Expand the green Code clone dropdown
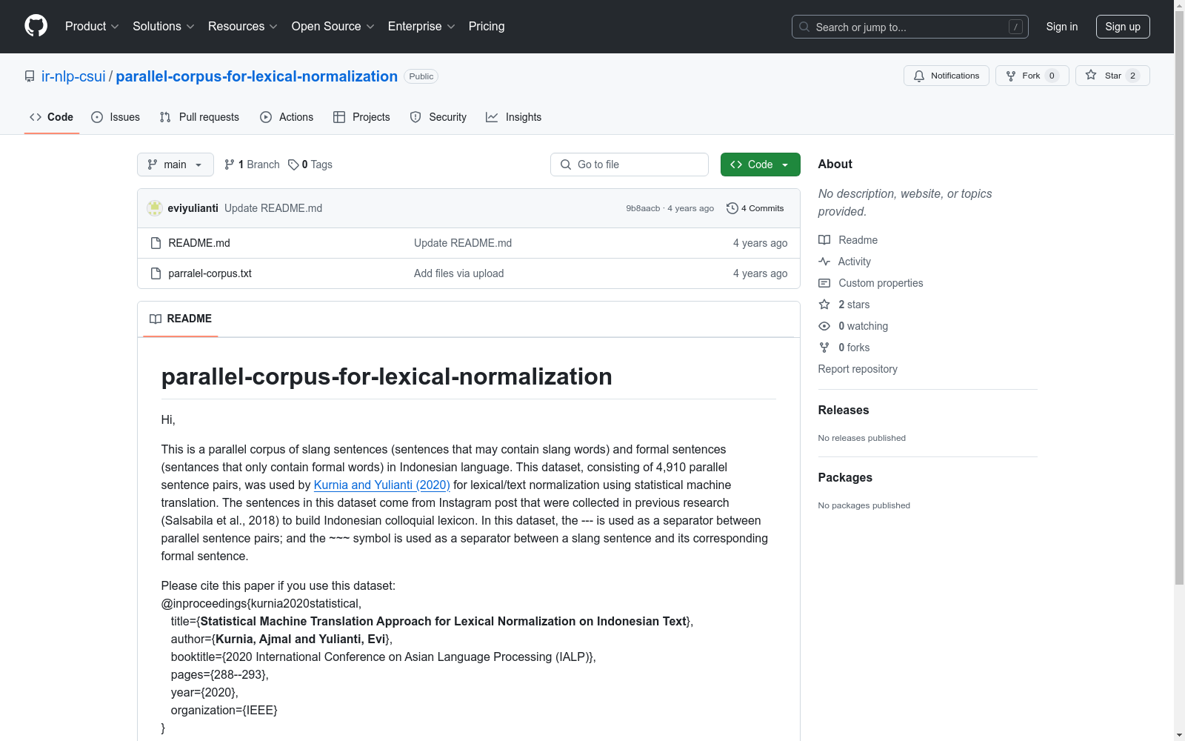Image resolution: width=1185 pixels, height=741 pixels. pos(760,165)
